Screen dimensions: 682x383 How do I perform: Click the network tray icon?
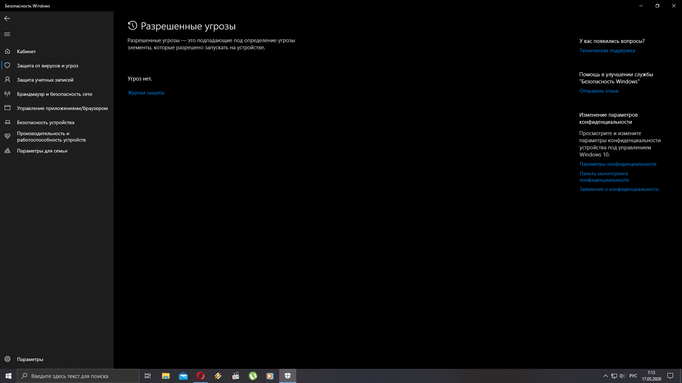pos(614,376)
